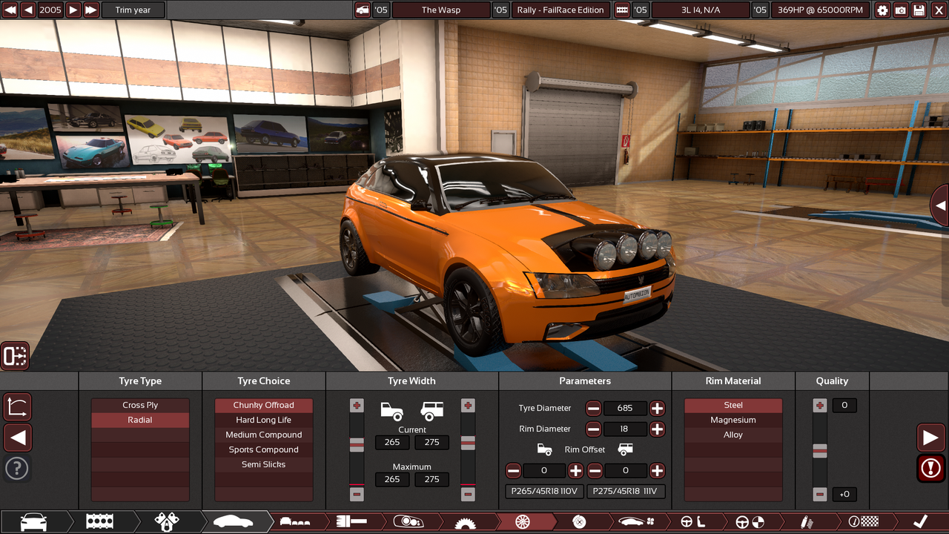Open the checkered flag testing tab
This screenshot has width=949, height=534.
(x=864, y=522)
